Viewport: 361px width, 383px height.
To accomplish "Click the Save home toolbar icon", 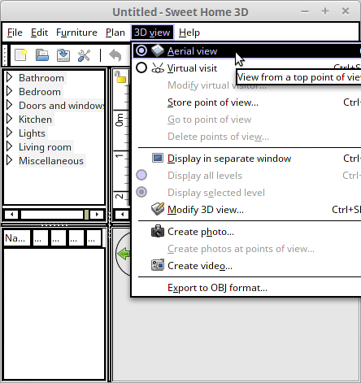I will click(x=63, y=55).
